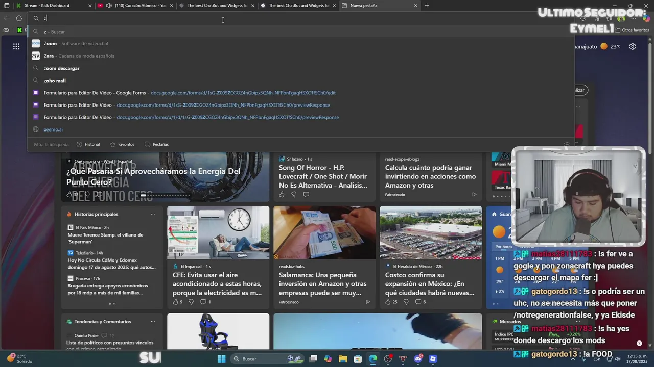Filter suggestions by Historial
The width and height of the screenshot is (654, 367).
tap(88, 144)
